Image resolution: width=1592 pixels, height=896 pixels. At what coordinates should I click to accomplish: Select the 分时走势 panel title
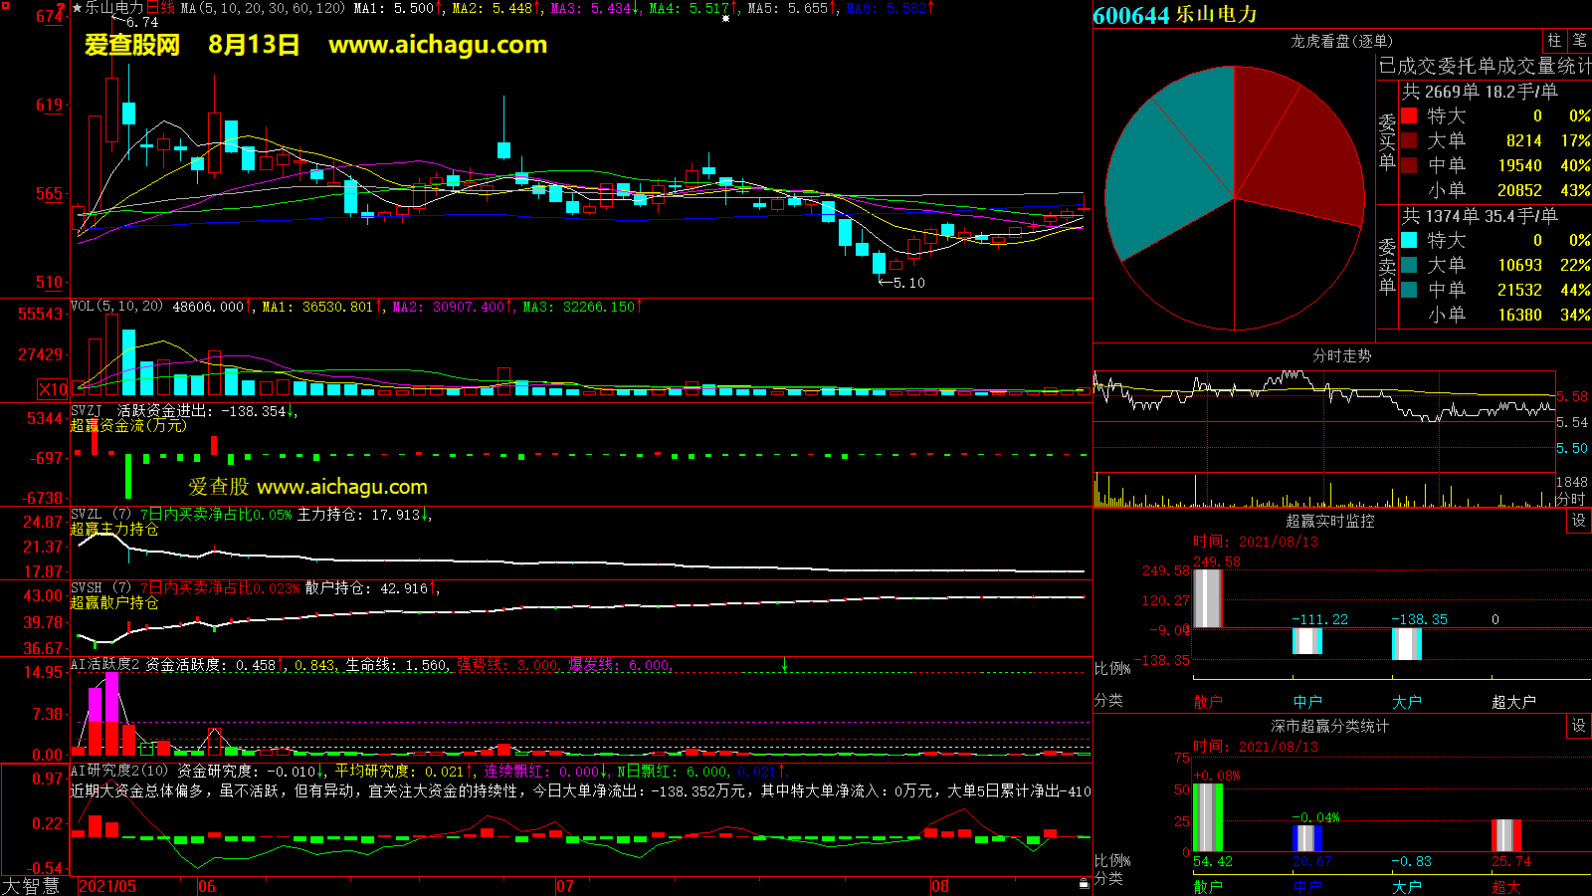tap(1341, 355)
